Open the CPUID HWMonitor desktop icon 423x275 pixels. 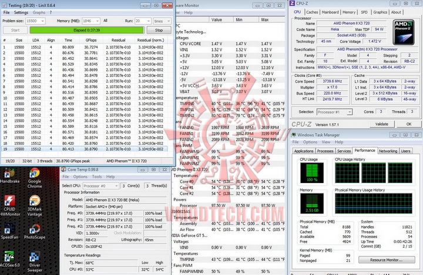[x=10, y=206]
